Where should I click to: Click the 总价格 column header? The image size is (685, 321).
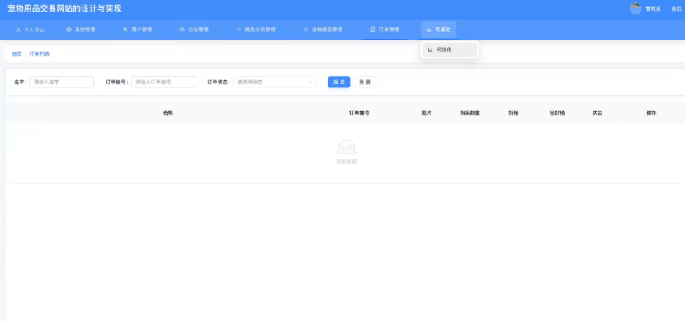tap(557, 113)
